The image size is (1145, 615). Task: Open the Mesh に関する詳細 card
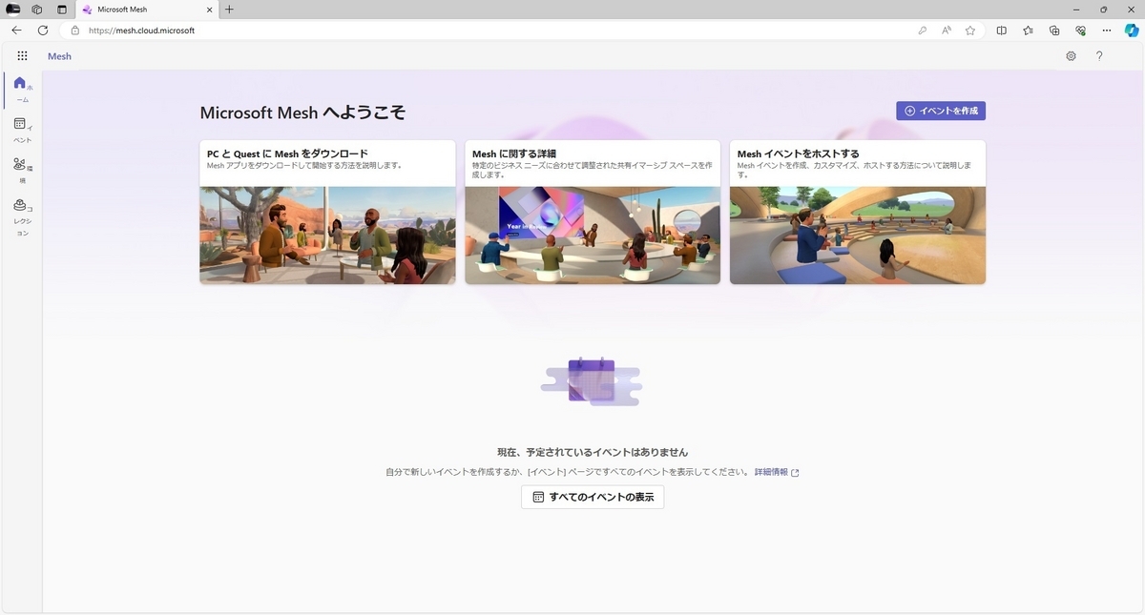[593, 212]
